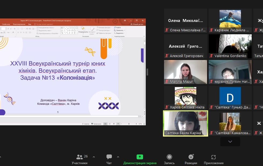Click Общий доступ in PowerPoint
Viewport: 263px width, 166px height.
137,24
